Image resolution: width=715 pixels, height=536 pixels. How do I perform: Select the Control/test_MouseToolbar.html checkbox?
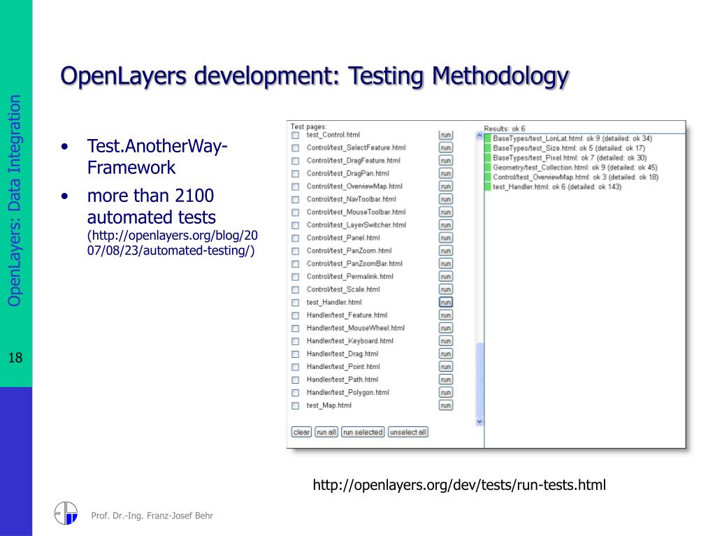click(x=296, y=212)
